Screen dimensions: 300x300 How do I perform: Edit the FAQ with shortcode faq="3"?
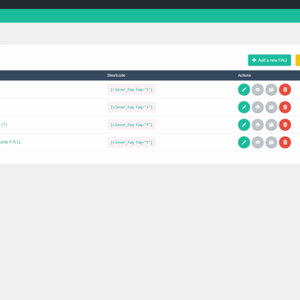point(243,107)
